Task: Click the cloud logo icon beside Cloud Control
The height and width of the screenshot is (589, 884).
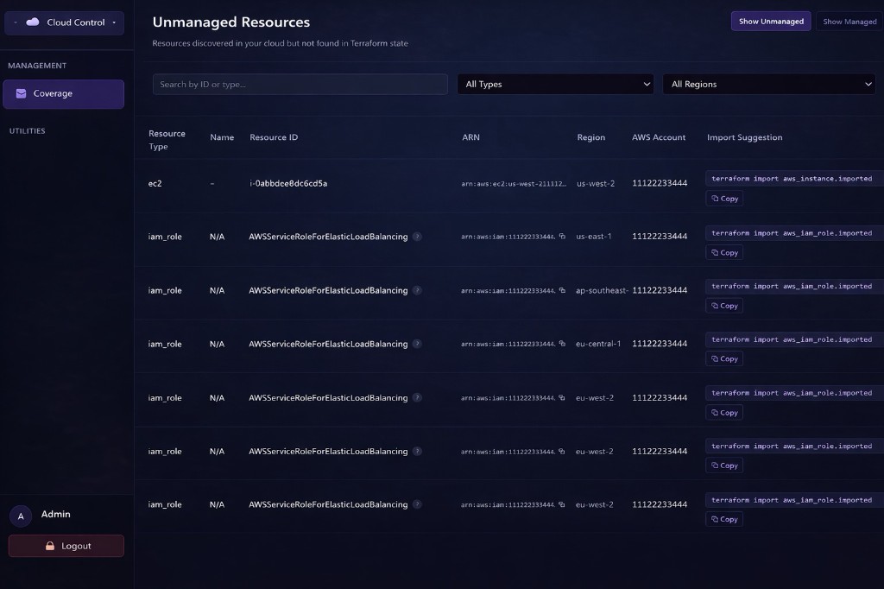Action: coord(33,22)
